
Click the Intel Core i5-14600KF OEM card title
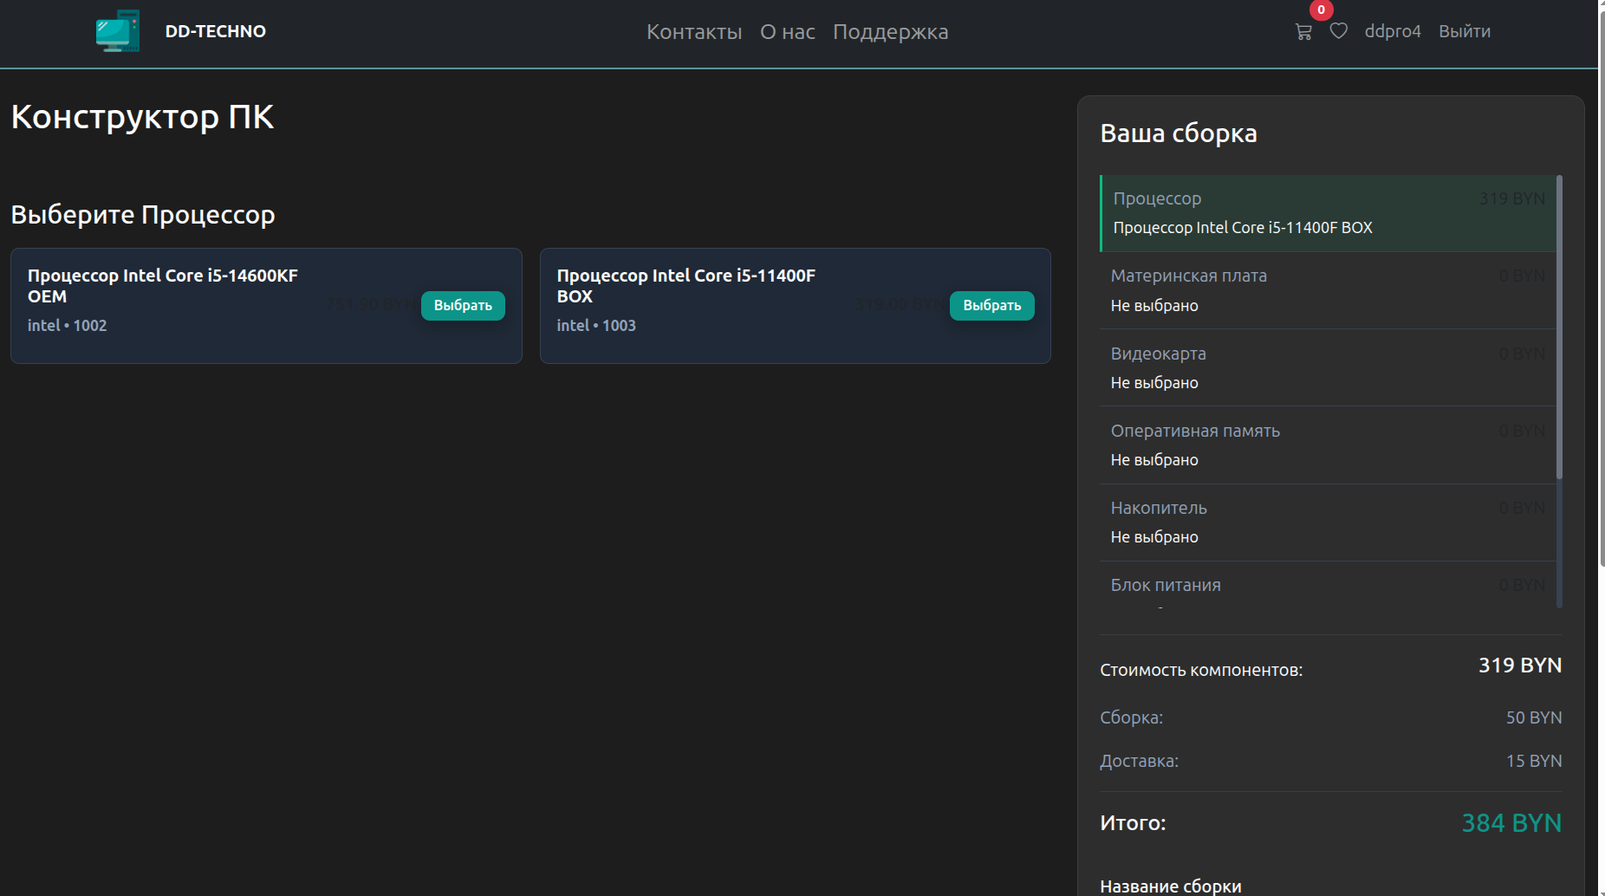point(163,286)
